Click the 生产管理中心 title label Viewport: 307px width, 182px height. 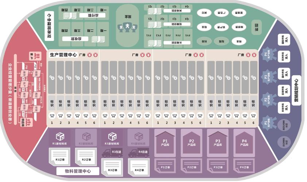point(63,55)
